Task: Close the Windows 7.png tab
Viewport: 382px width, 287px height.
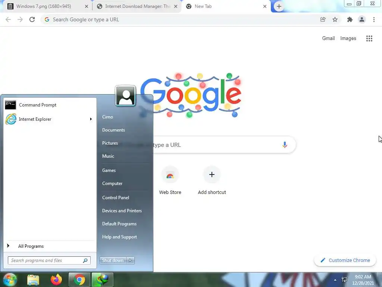Action: 86,6
